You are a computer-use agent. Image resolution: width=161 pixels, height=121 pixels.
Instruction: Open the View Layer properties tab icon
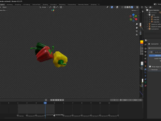[146, 55]
